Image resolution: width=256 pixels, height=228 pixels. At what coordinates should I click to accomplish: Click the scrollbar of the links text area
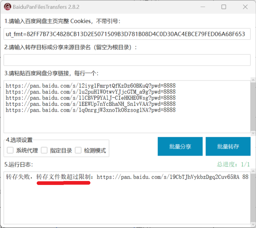coord(253,106)
